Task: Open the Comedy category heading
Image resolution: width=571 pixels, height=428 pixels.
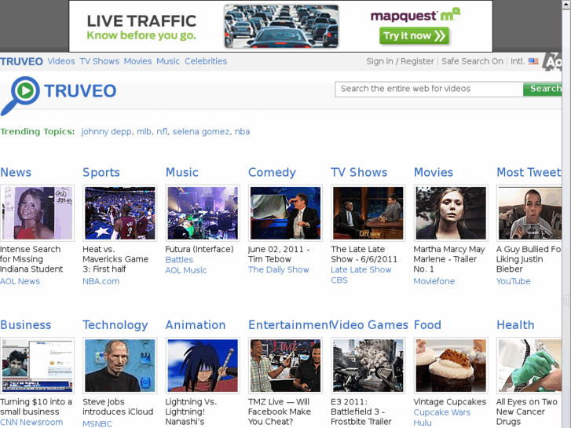Action: (272, 172)
